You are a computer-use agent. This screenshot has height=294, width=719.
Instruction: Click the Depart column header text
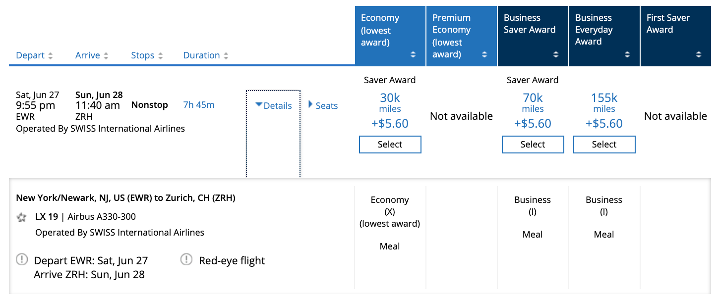tap(30, 55)
